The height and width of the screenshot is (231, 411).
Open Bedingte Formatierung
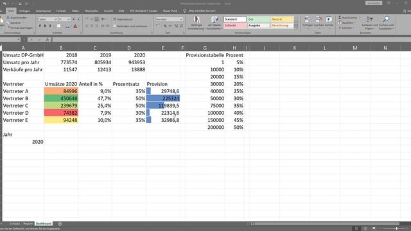197,23
